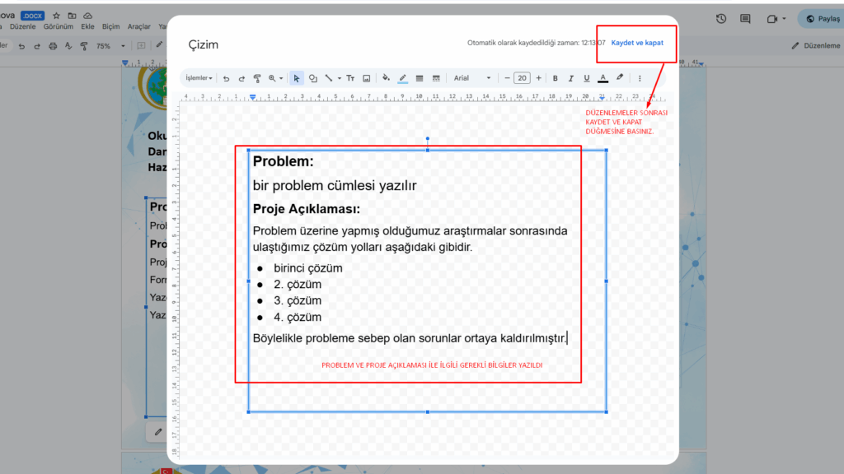This screenshot has height=474, width=844.
Task: Click the highlight color marker icon
Action: (x=620, y=78)
